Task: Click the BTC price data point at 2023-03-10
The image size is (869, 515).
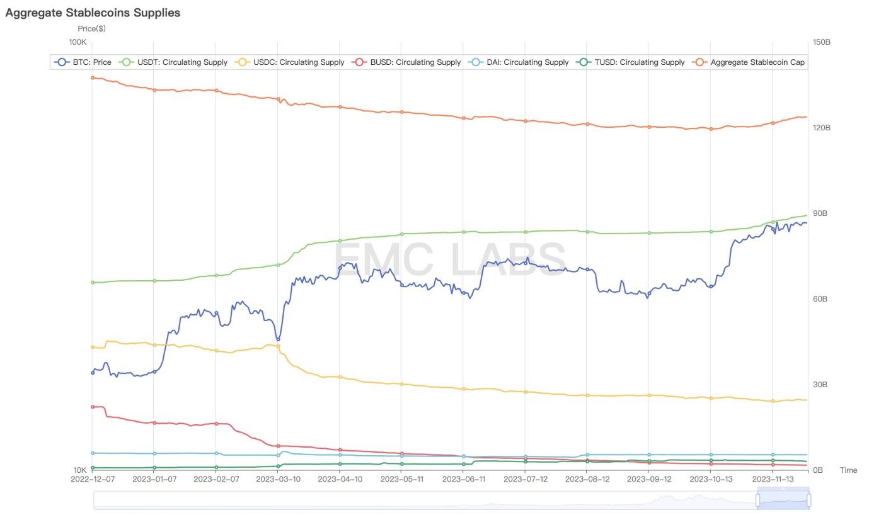Action: click(278, 339)
